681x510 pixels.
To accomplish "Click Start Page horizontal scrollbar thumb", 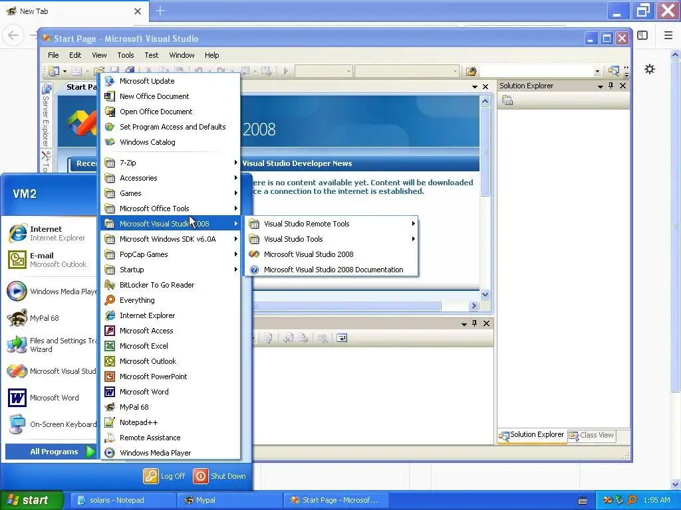I will tap(346, 306).
